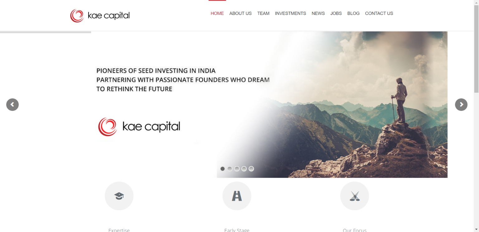Open the ABOUT US page
The image size is (479, 232).
tap(240, 13)
